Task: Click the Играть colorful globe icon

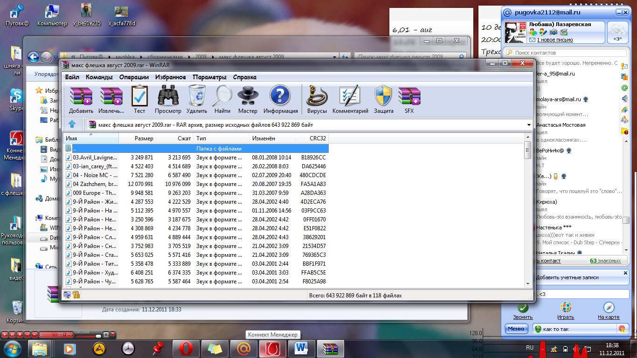Action: 566,308
